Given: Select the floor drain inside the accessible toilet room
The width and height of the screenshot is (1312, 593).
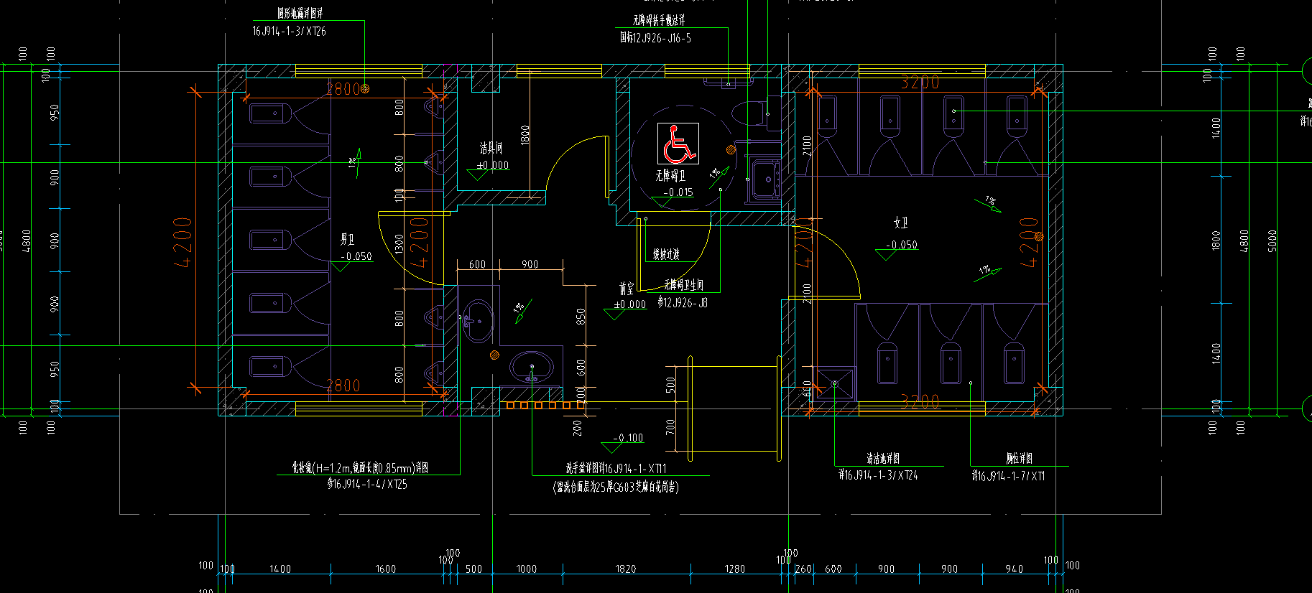Looking at the screenshot, I should pyautogui.click(x=731, y=149).
